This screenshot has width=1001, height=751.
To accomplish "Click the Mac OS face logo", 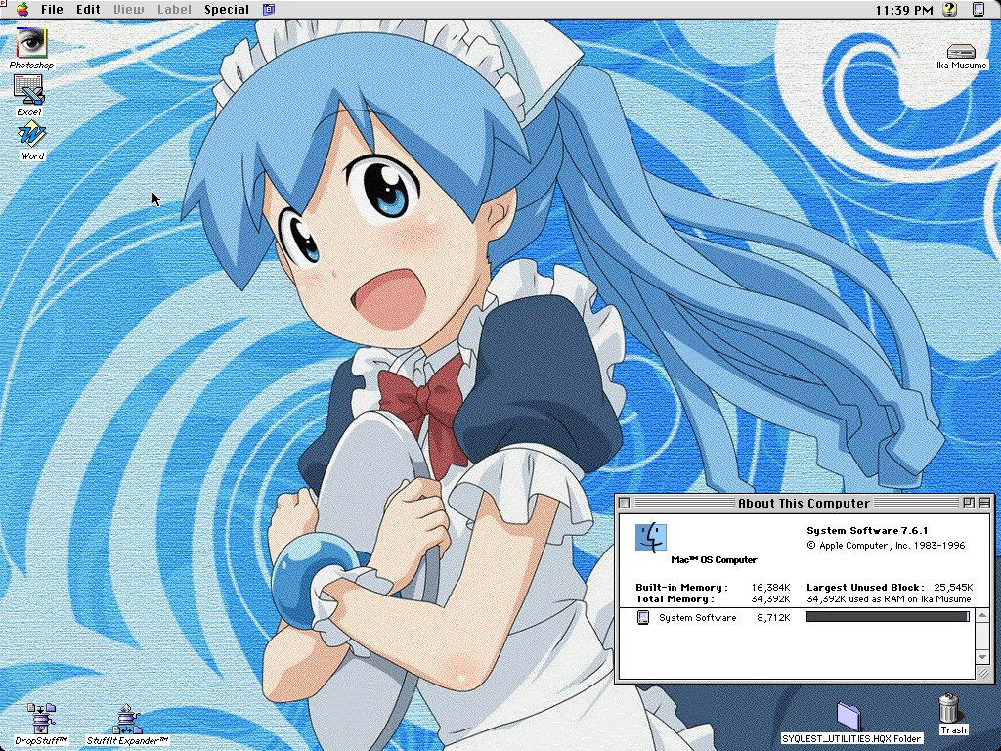I will click(x=650, y=536).
